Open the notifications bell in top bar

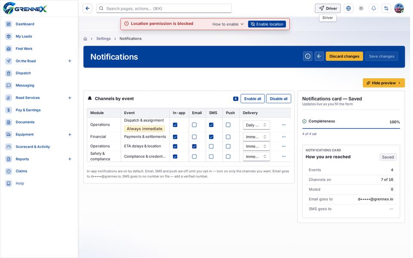point(373,9)
